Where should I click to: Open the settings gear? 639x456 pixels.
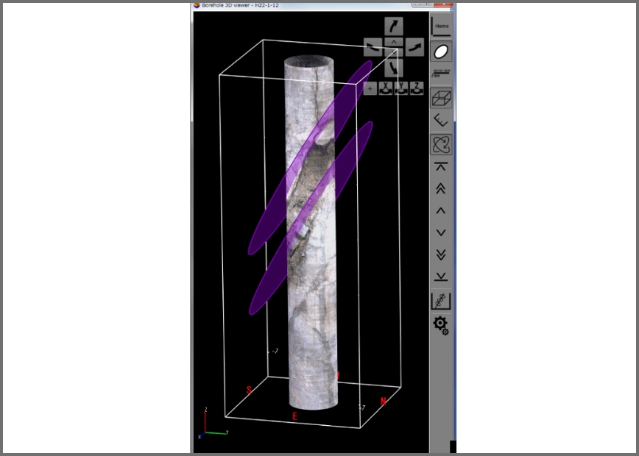(x=441, y=324)
